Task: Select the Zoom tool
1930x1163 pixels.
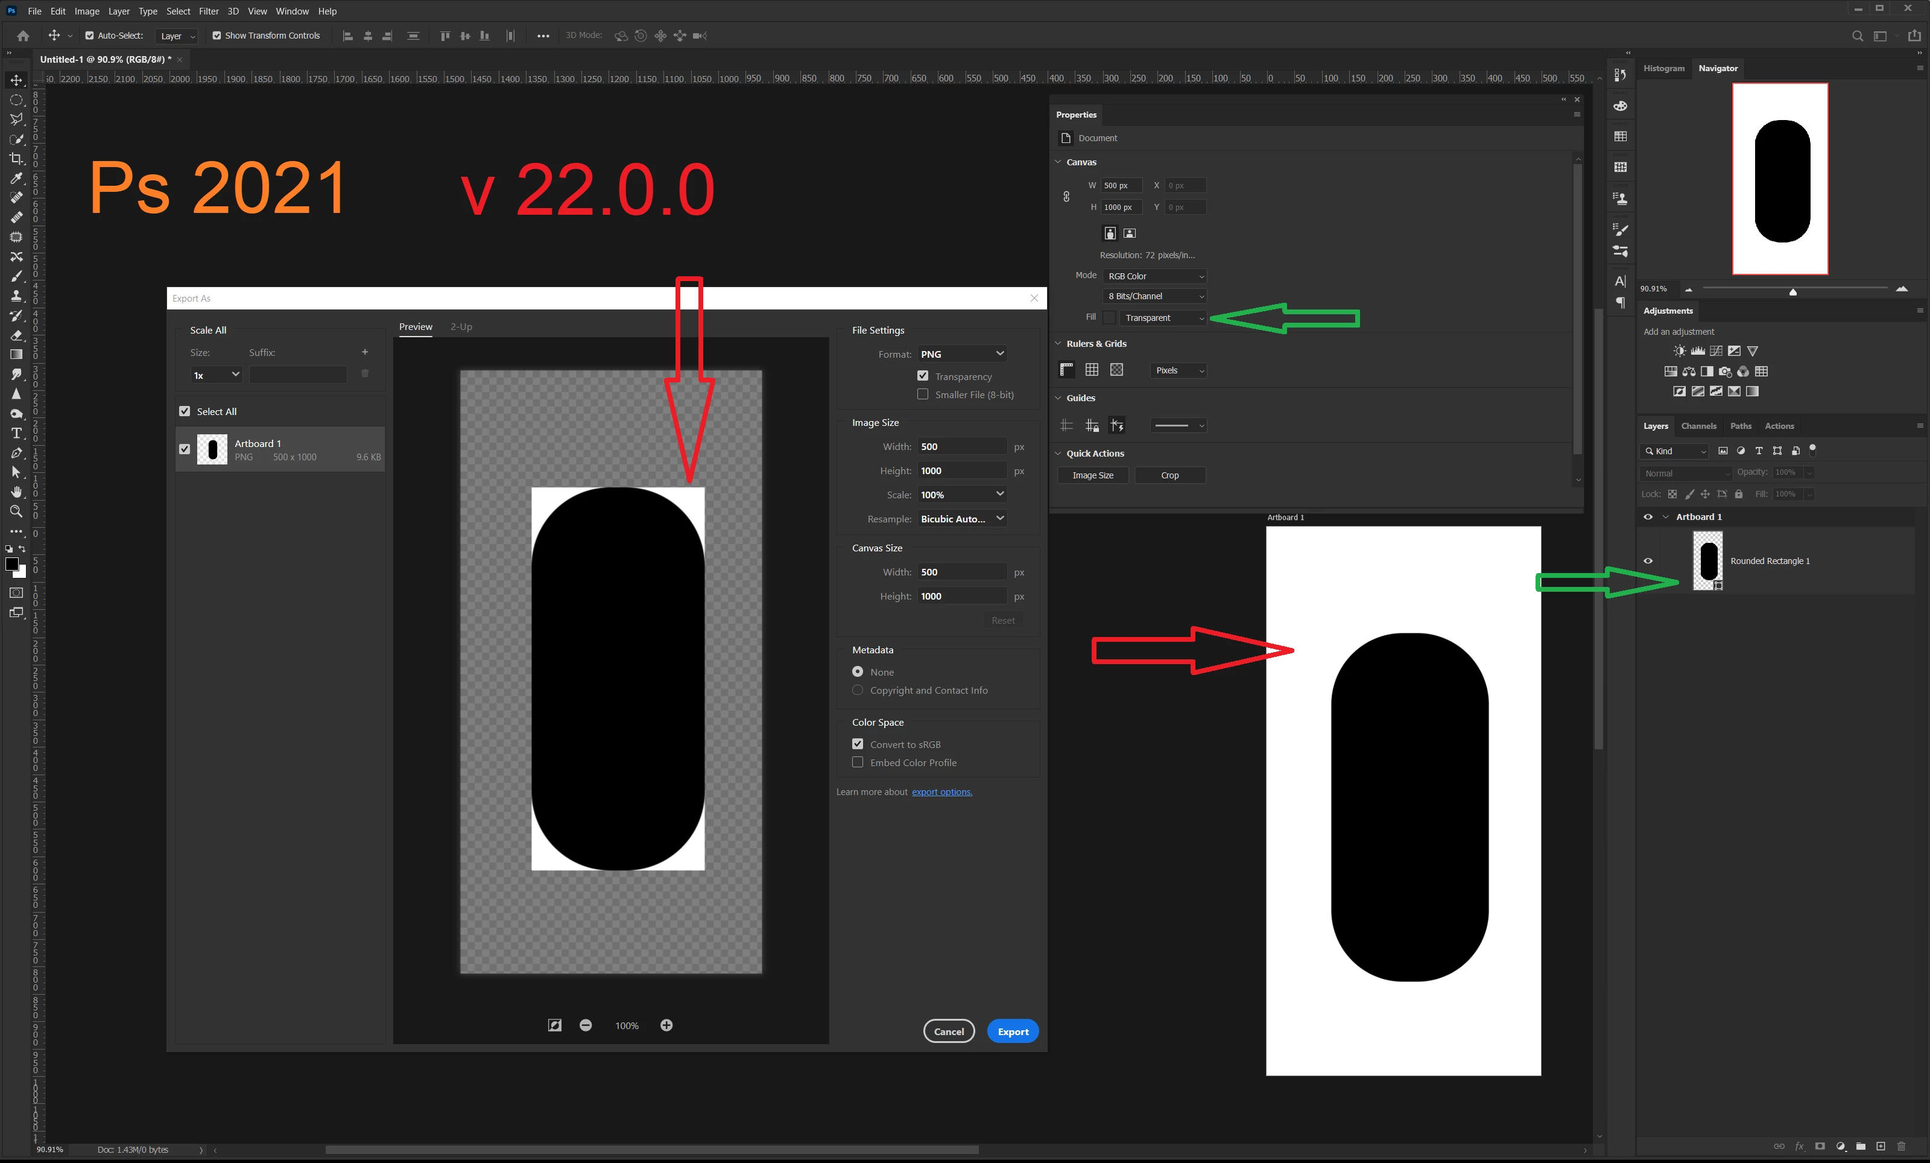Action: pos(16,512)
